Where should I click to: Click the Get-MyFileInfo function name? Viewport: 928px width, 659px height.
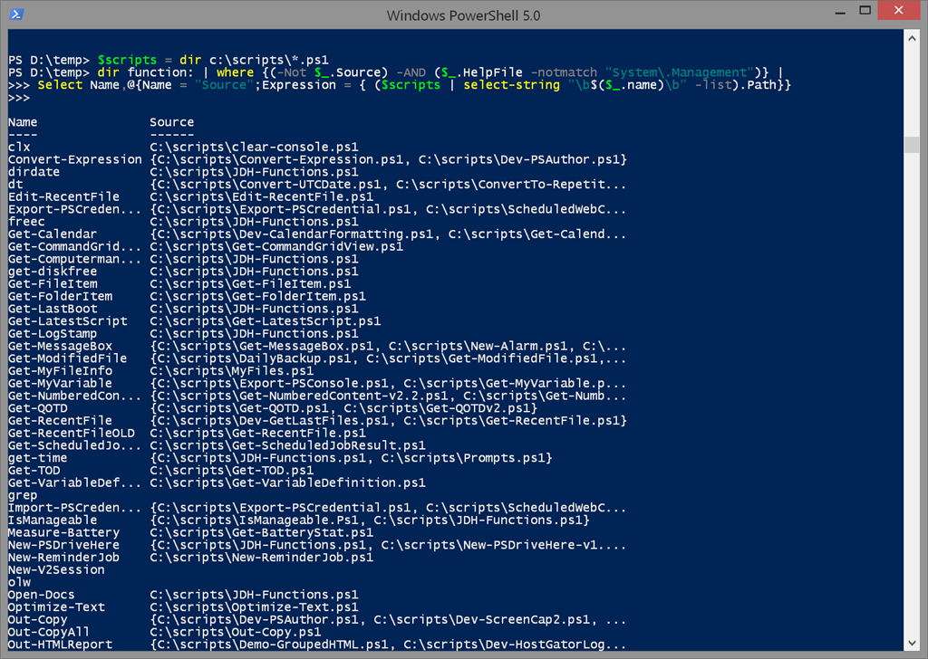(61, 371)
